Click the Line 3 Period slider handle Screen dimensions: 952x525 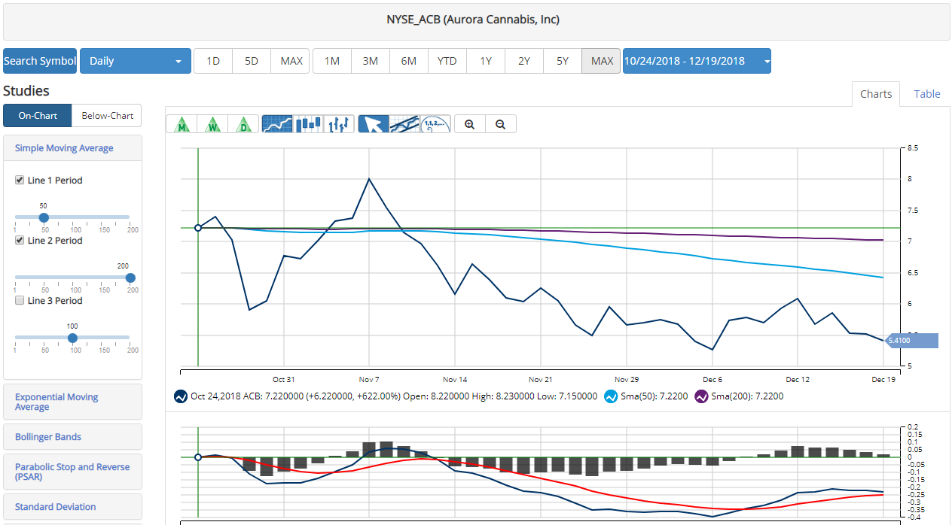click(x=72, y=338)
